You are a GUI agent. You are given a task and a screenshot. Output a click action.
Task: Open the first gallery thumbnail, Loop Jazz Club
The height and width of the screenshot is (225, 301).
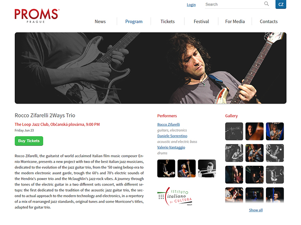coord(234,132)
